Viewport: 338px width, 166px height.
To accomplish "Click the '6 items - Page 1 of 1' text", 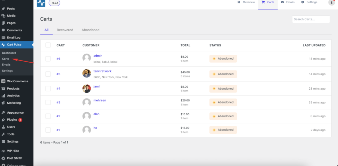I will click(54, 142).
